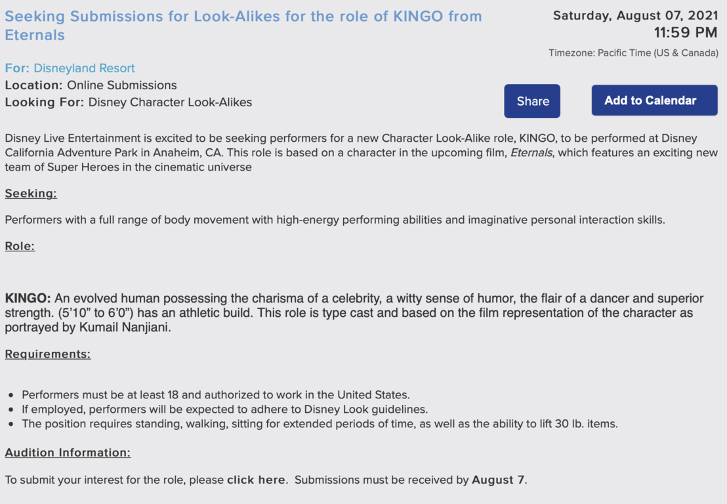Click the underlined 'Seeking:' heading
The height and width of the screenshot is (504, 727).
coord(31,194)
